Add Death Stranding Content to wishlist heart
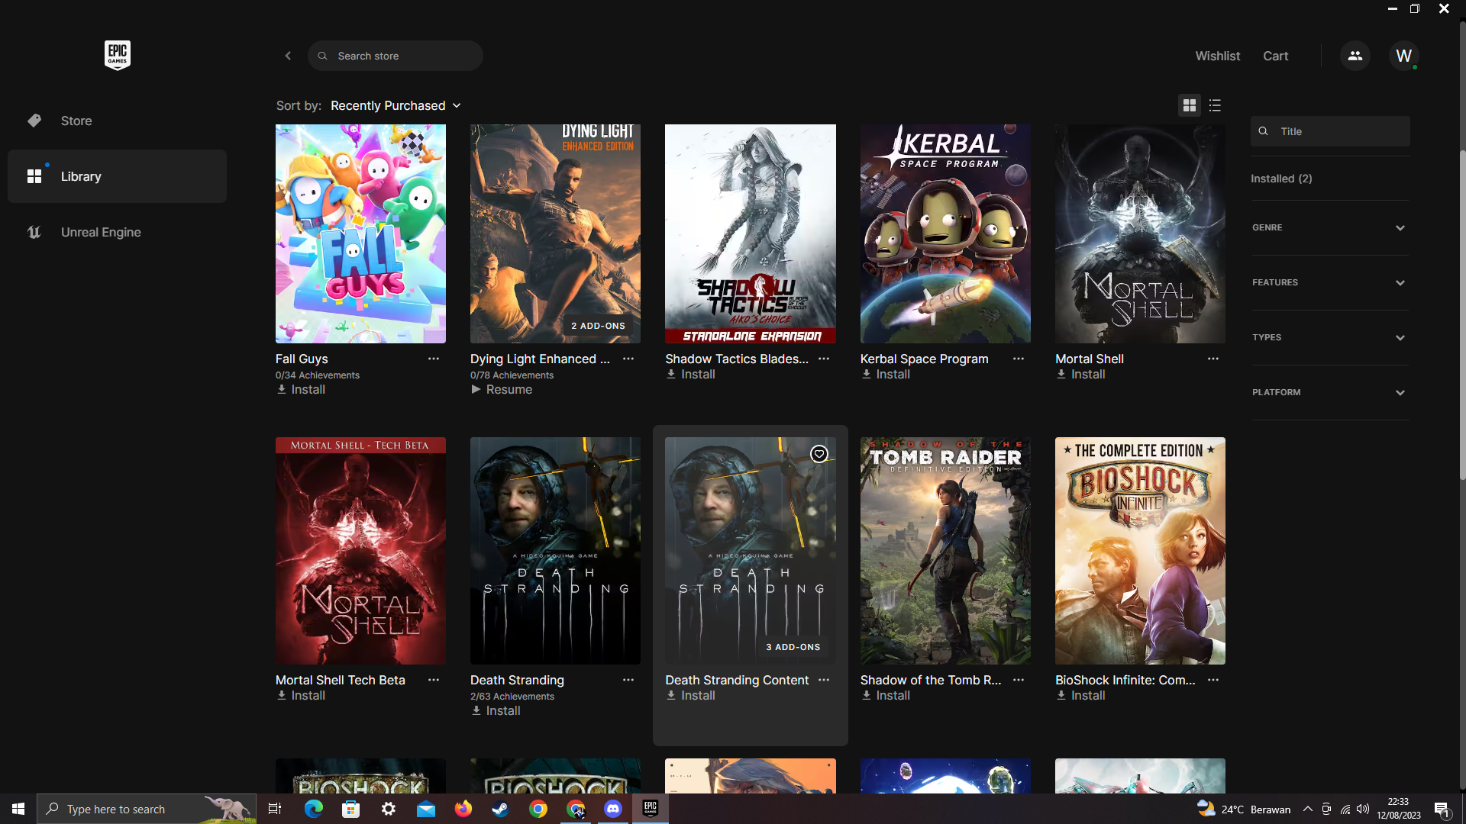 [x=819, y=454]
